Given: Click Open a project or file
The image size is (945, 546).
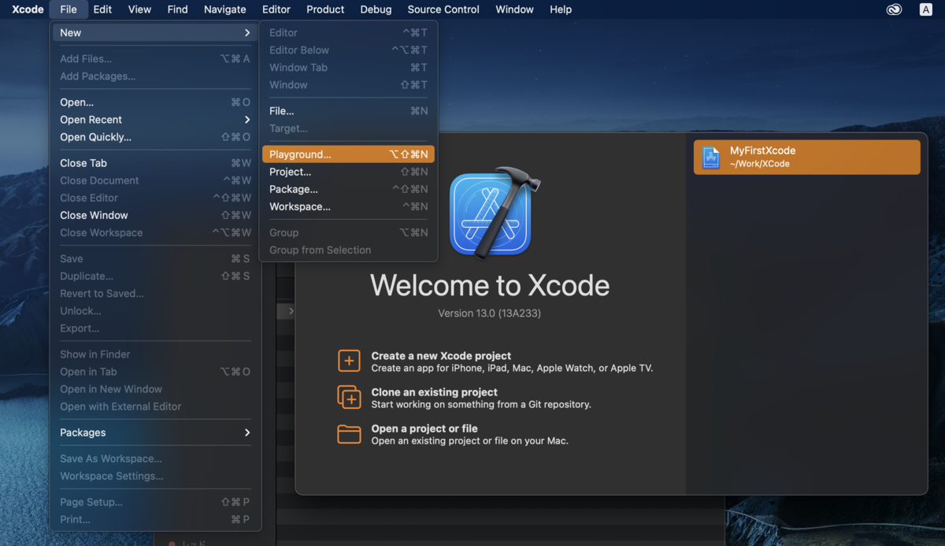Looking at the screenshot, I should [424, 429].
